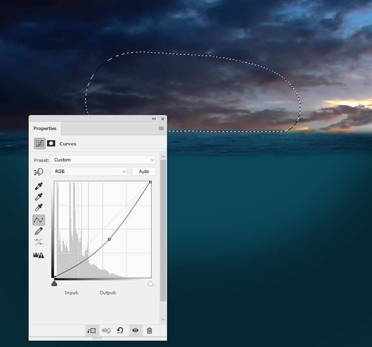Click the Auto button

144,171
